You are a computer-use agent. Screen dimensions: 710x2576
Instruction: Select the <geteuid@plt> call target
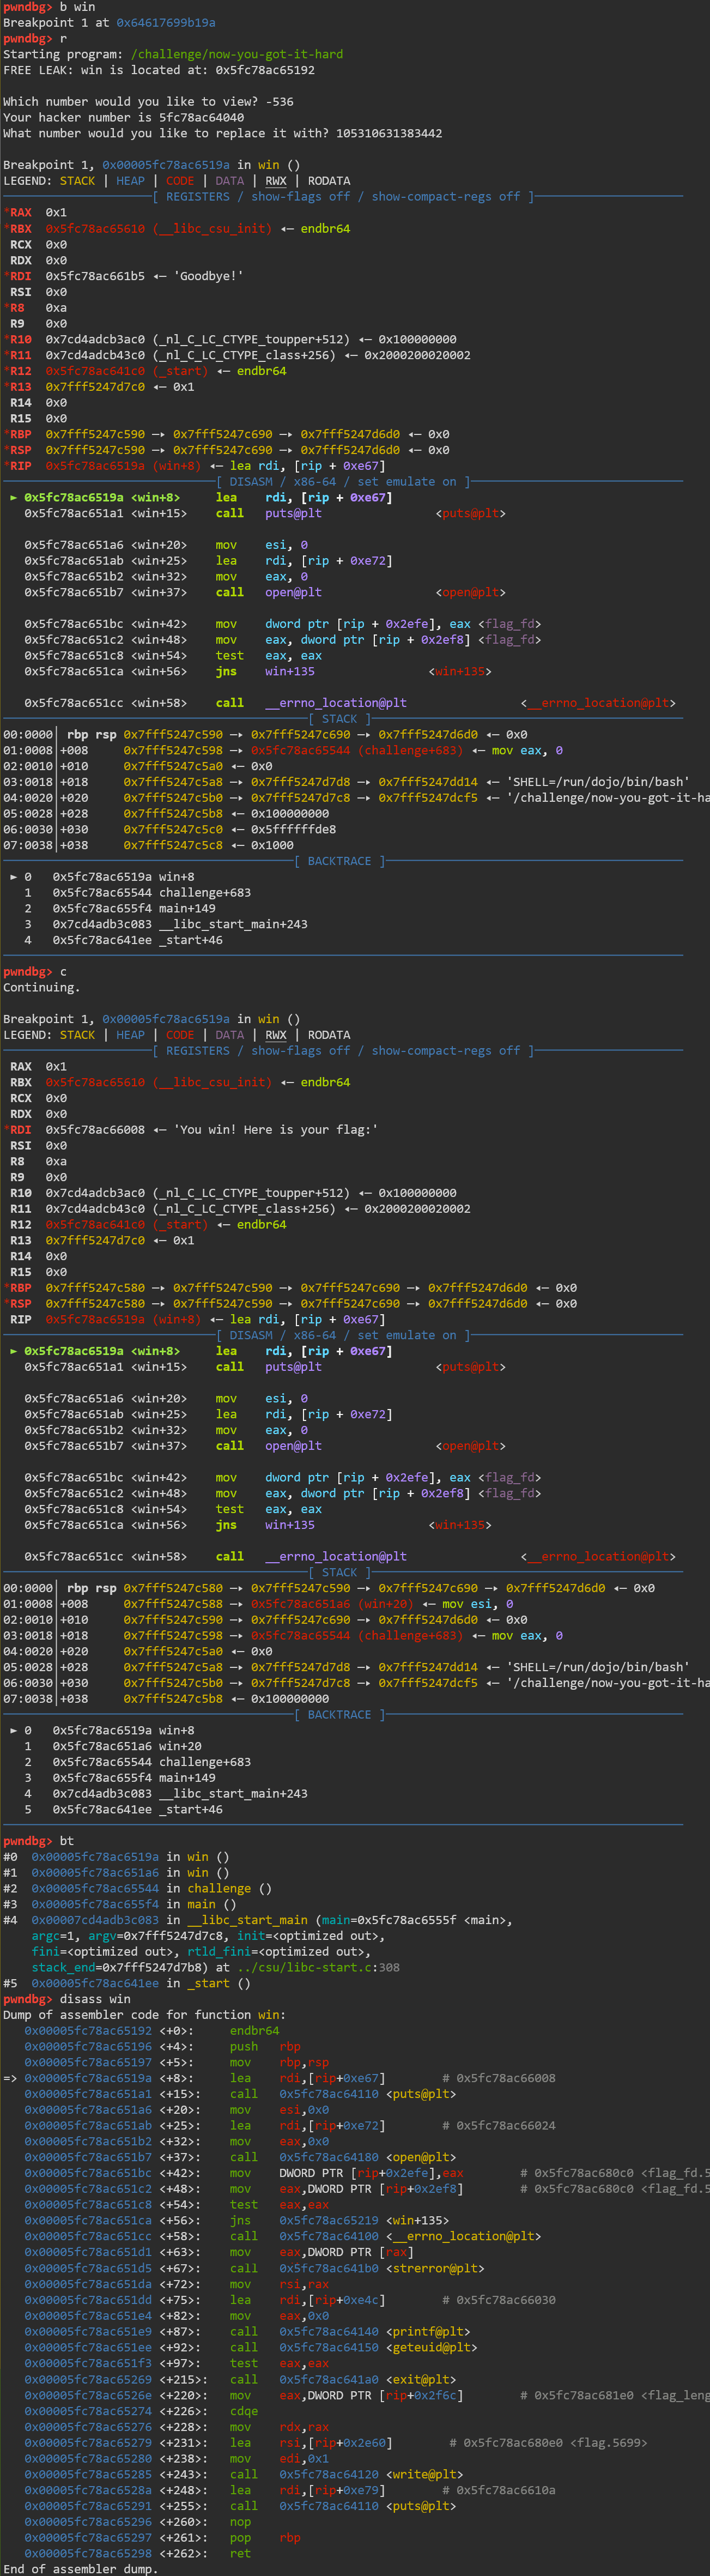coord(432,2347)
